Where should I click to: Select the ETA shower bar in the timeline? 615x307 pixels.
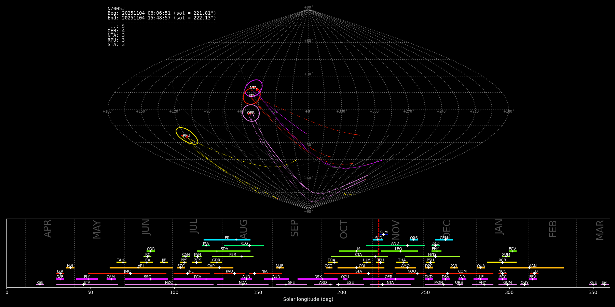(87, 284)
